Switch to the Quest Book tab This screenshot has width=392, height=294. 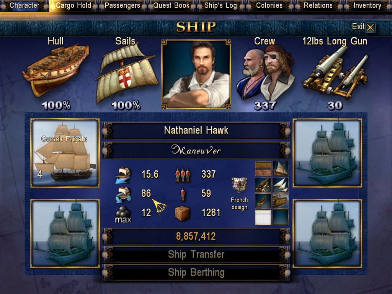click(171, 5)
